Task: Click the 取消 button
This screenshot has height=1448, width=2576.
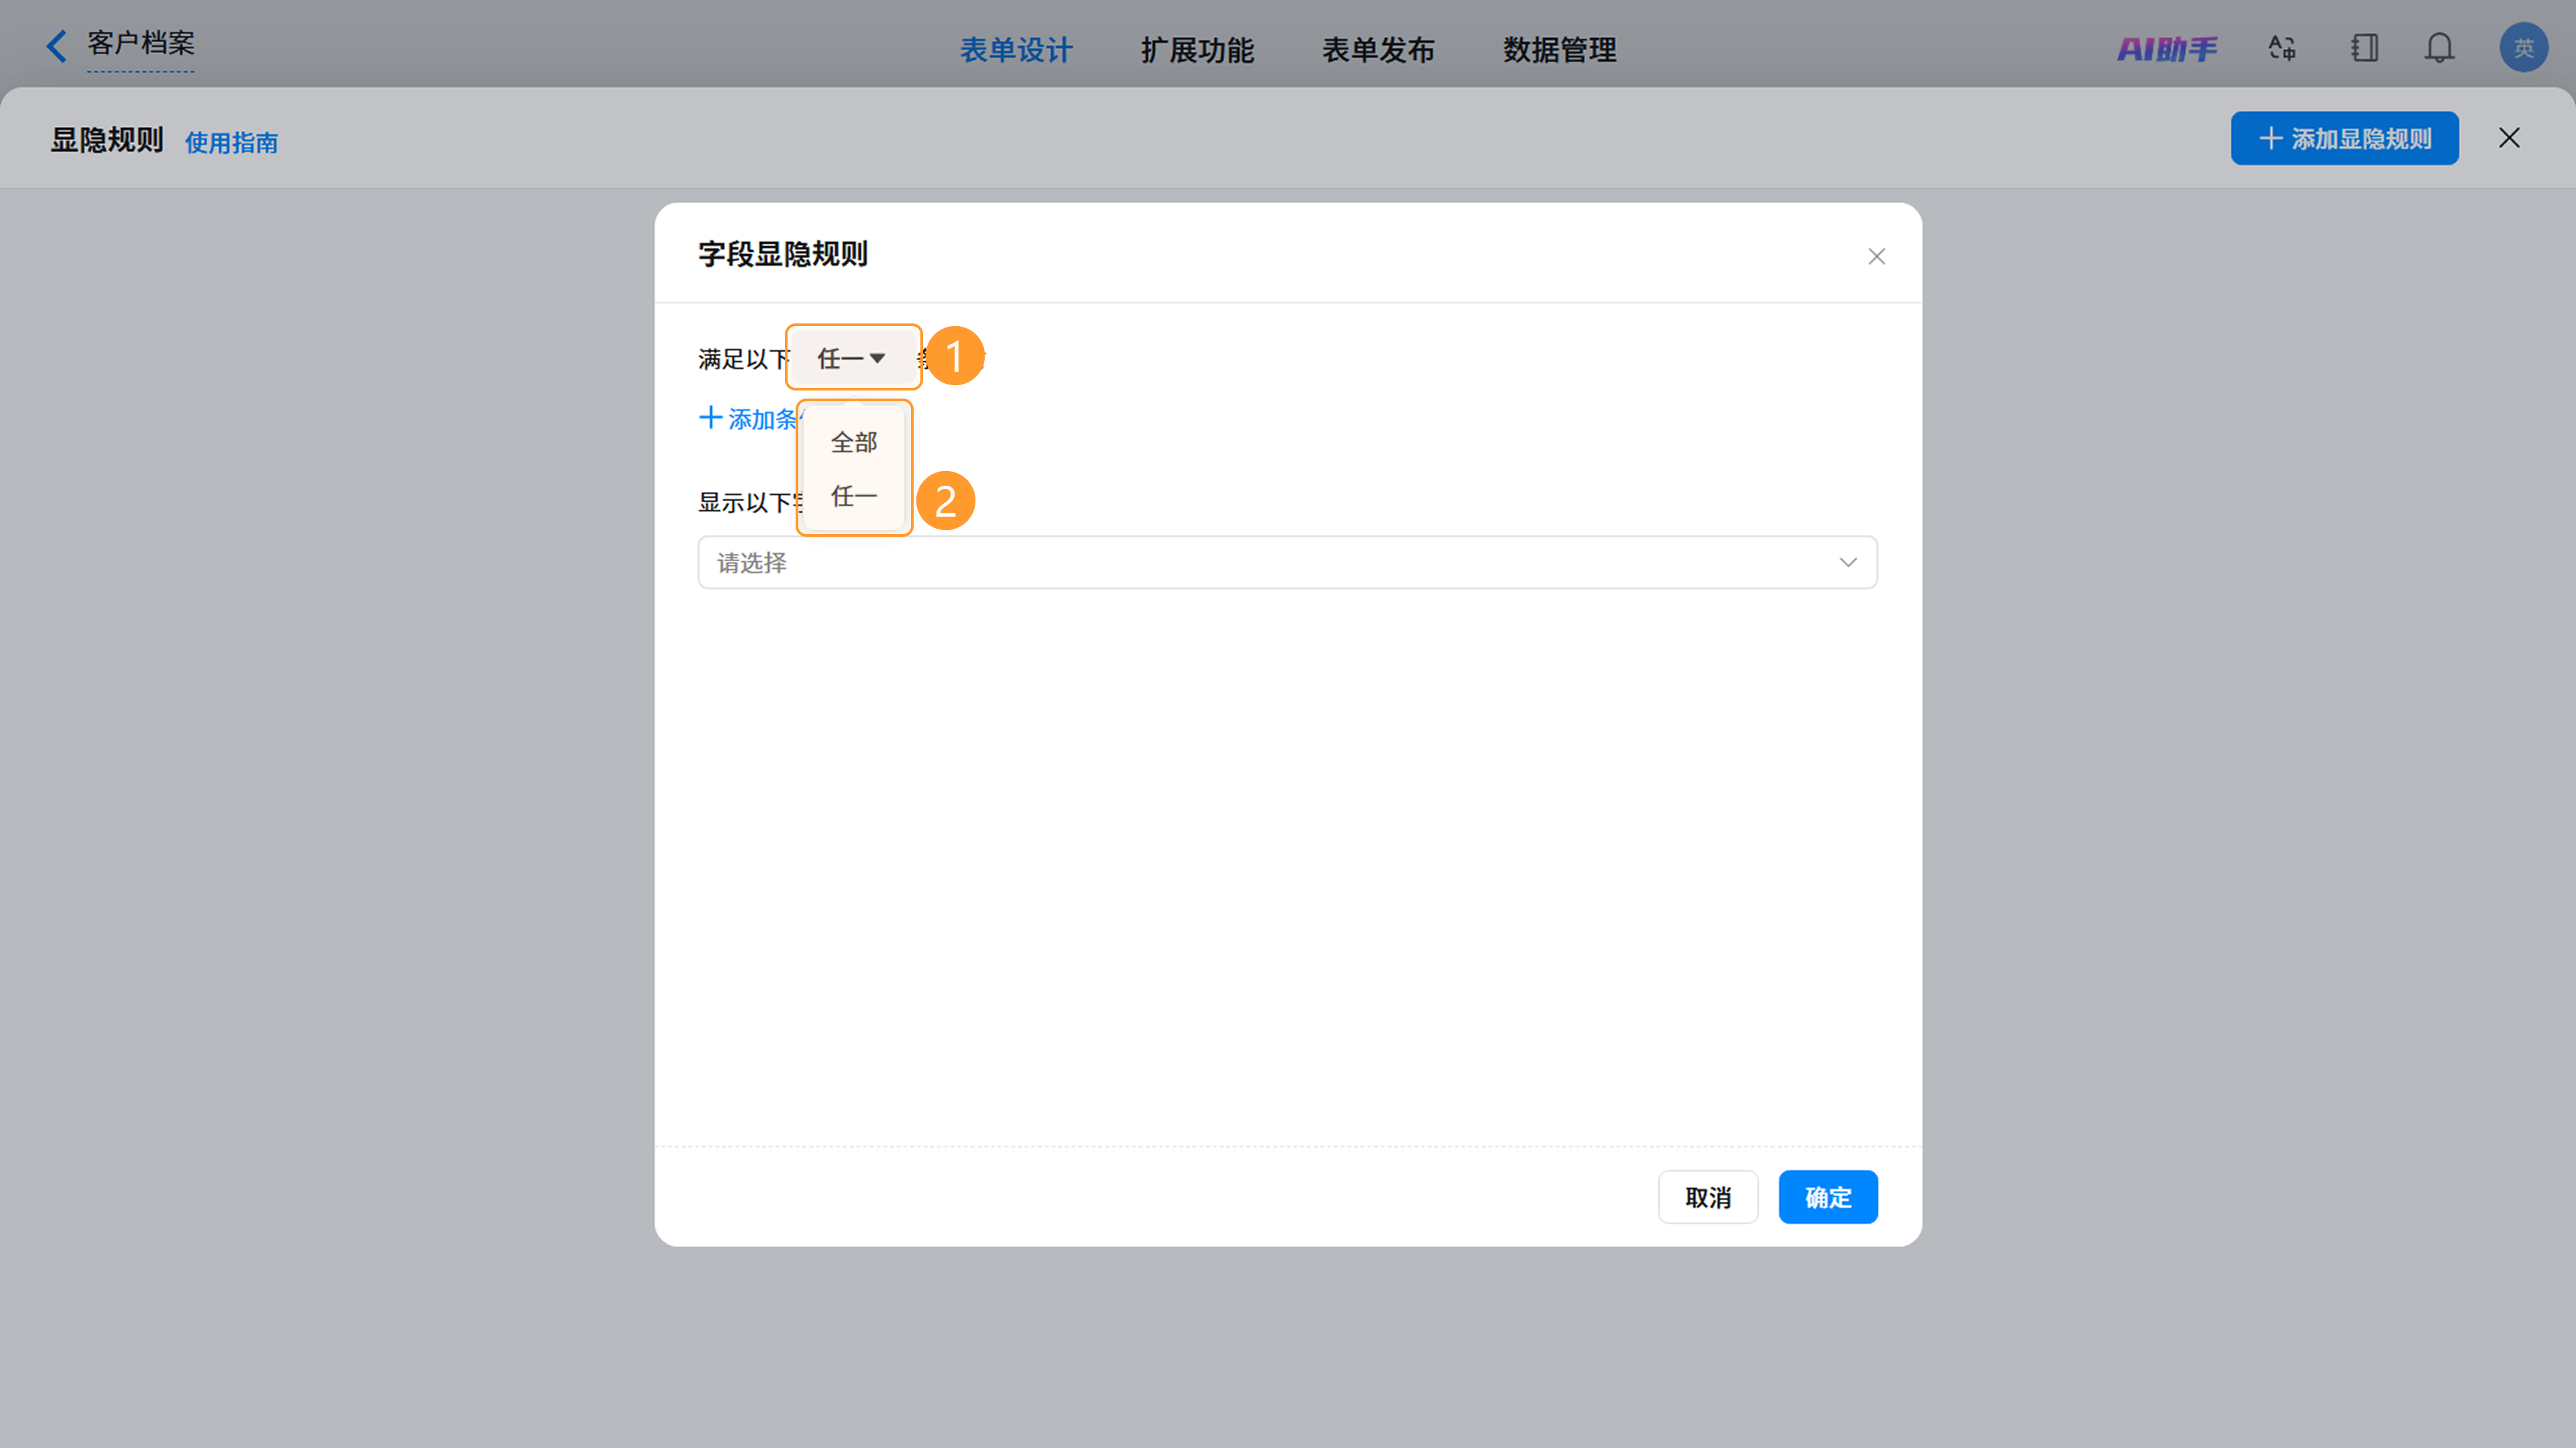Action: tap(1707, 1197)
